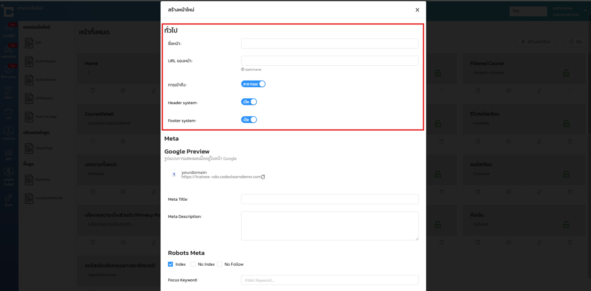
Task: Expand the adminone Administrator account menu
Action: [x=566, y=11]
